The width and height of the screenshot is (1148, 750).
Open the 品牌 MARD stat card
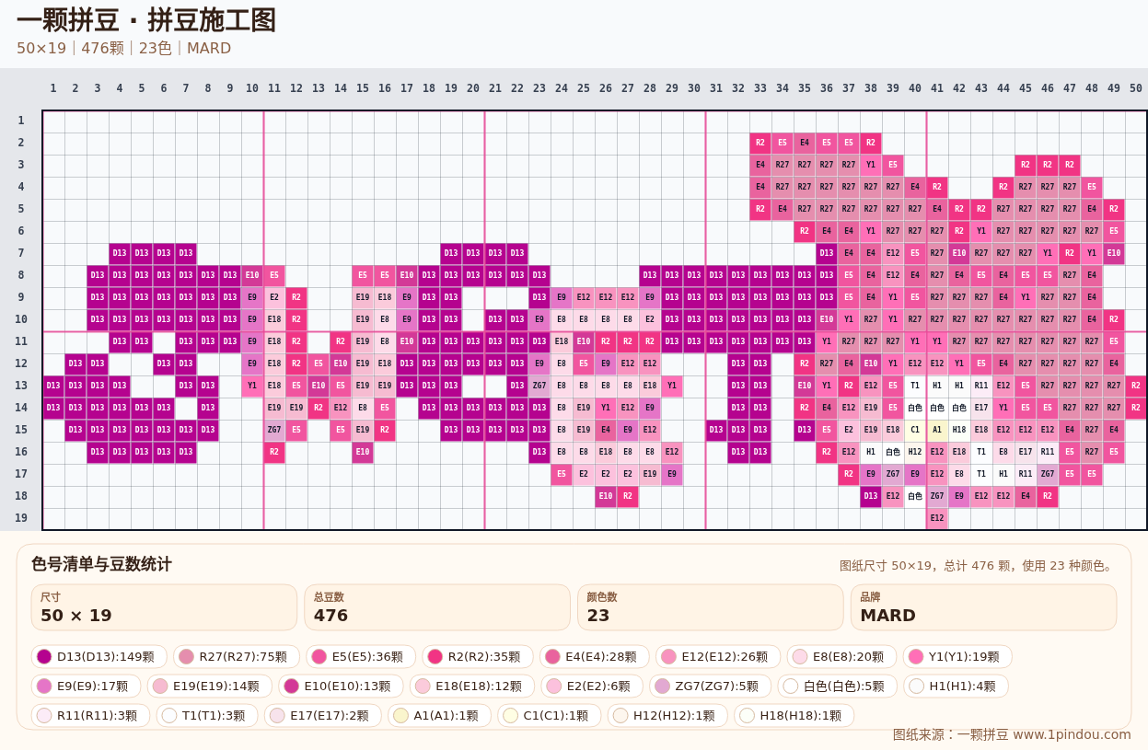tap(983, 607)
